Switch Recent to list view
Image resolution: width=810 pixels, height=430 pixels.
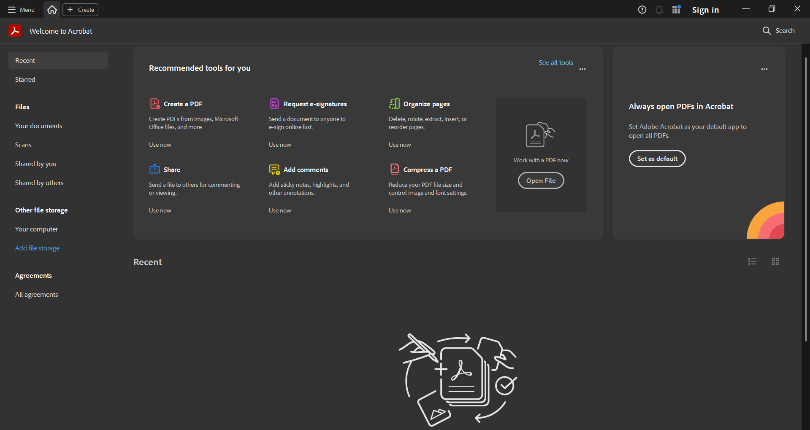(752, 261)
